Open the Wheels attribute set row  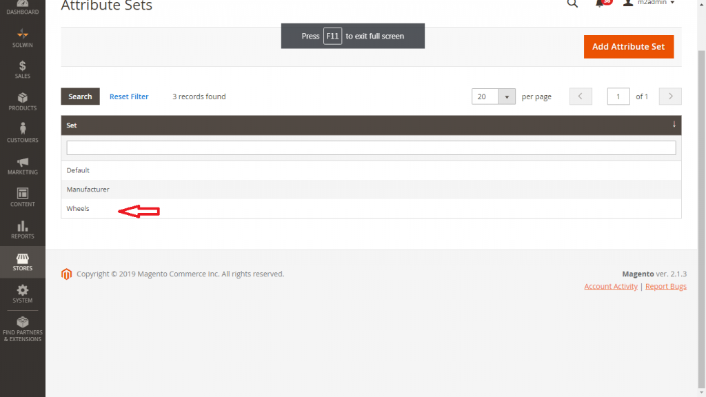[78, 209]
